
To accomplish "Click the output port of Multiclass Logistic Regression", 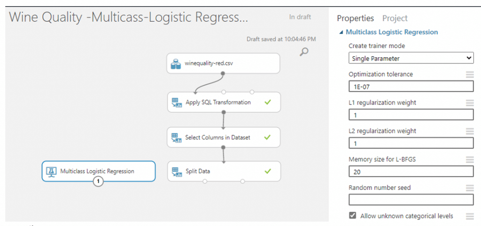I will tap(98, 181).
